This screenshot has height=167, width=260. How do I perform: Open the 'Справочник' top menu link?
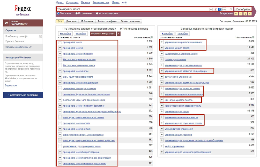point(72,2)
